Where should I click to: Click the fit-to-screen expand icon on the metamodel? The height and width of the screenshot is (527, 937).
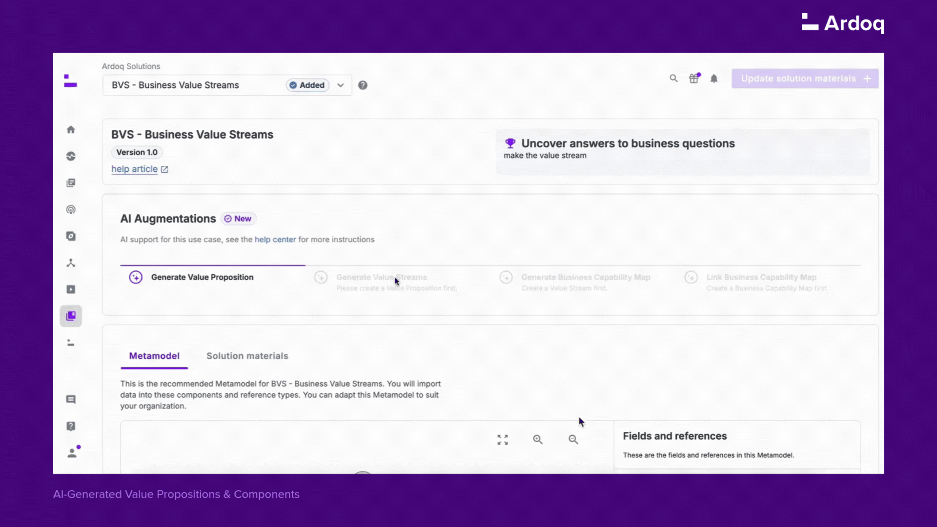coord(503,440)
